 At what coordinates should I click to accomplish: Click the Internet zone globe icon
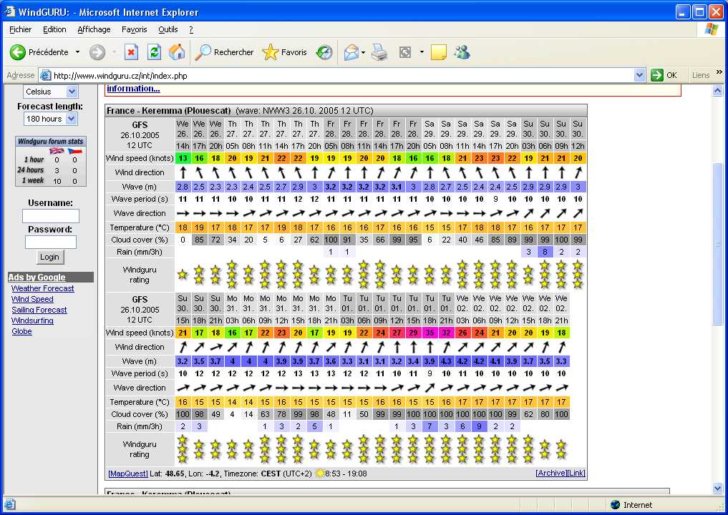click(x=616, y=505)
